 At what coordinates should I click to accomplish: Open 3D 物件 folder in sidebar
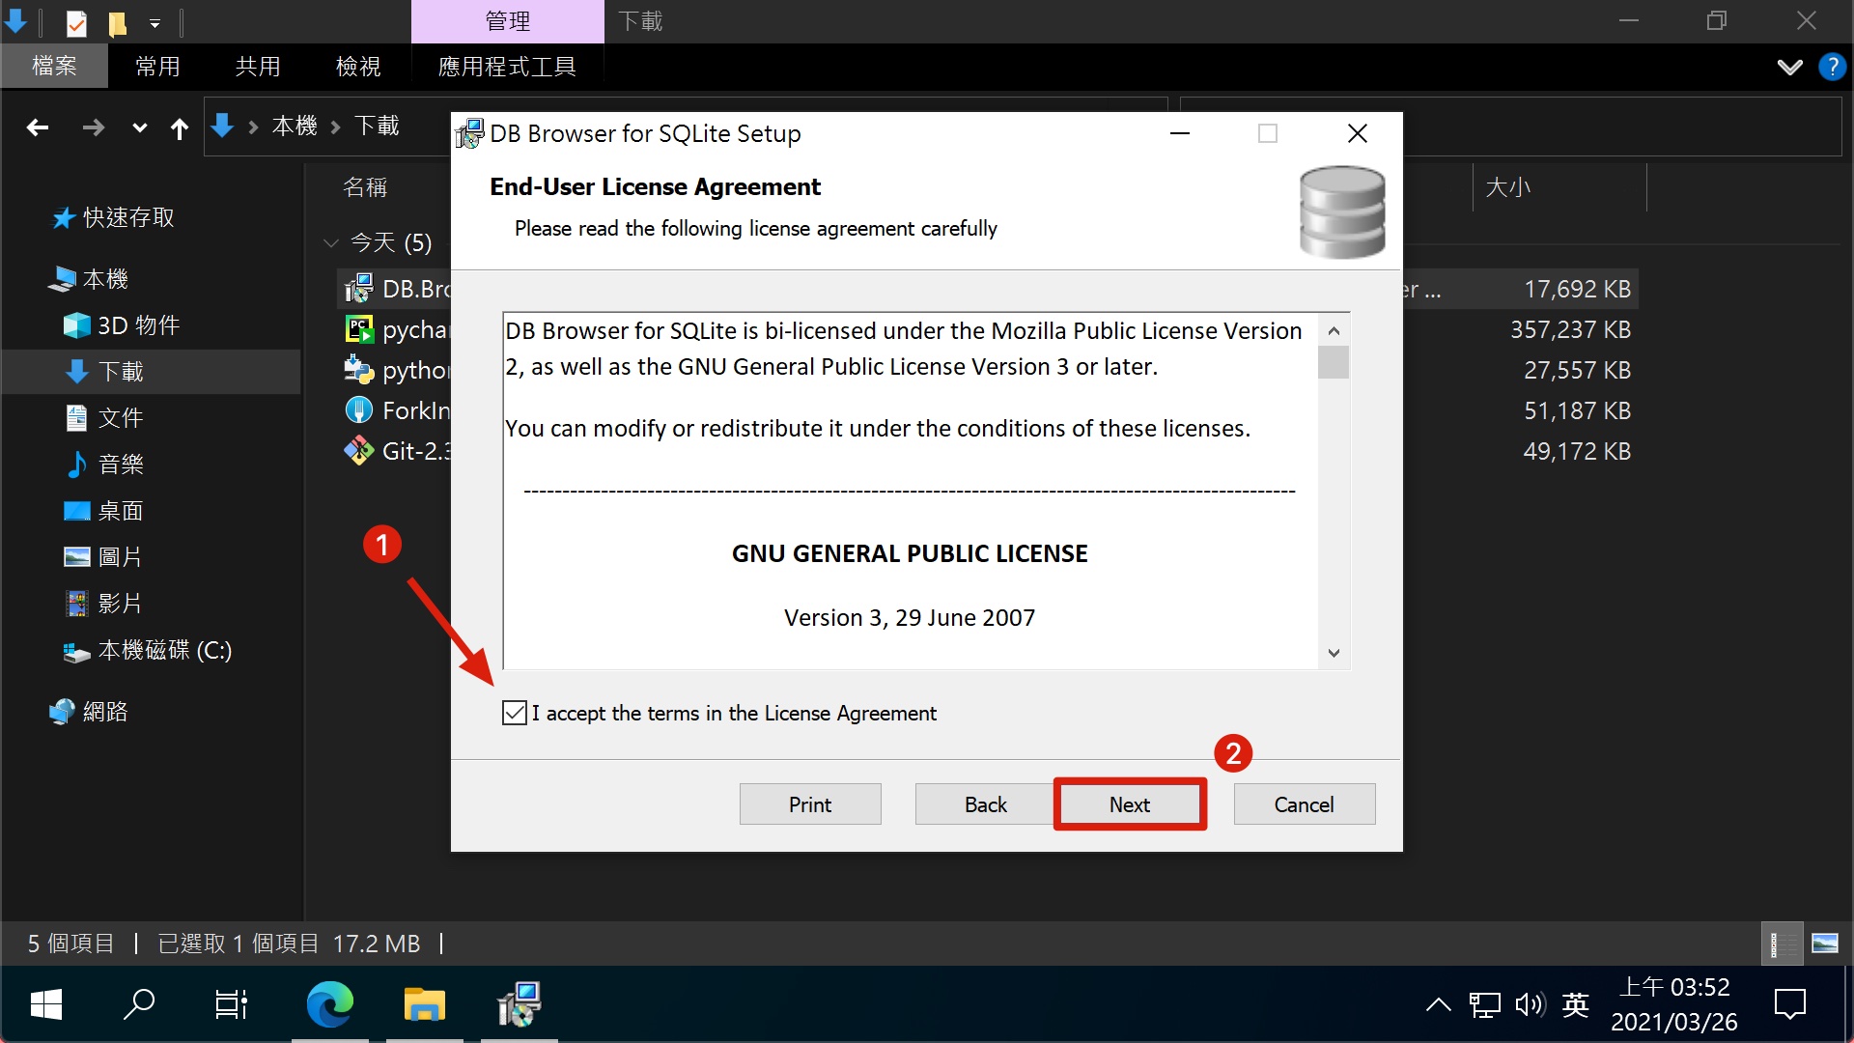[122, 325]
